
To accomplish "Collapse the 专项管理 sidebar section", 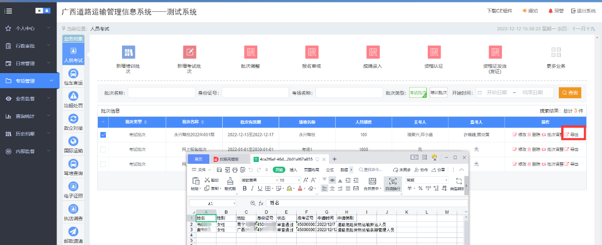I will (x=28, y=81).
